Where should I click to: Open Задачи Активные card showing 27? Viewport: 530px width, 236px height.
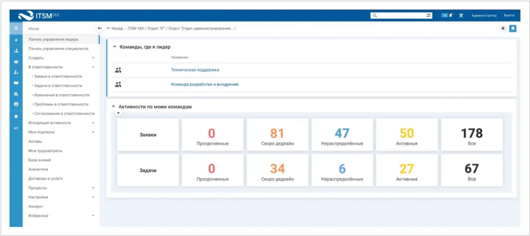coord(407,170)
